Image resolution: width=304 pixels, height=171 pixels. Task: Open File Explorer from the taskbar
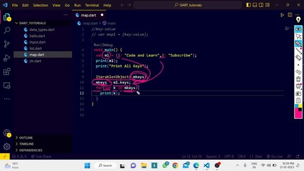point(144,166)
